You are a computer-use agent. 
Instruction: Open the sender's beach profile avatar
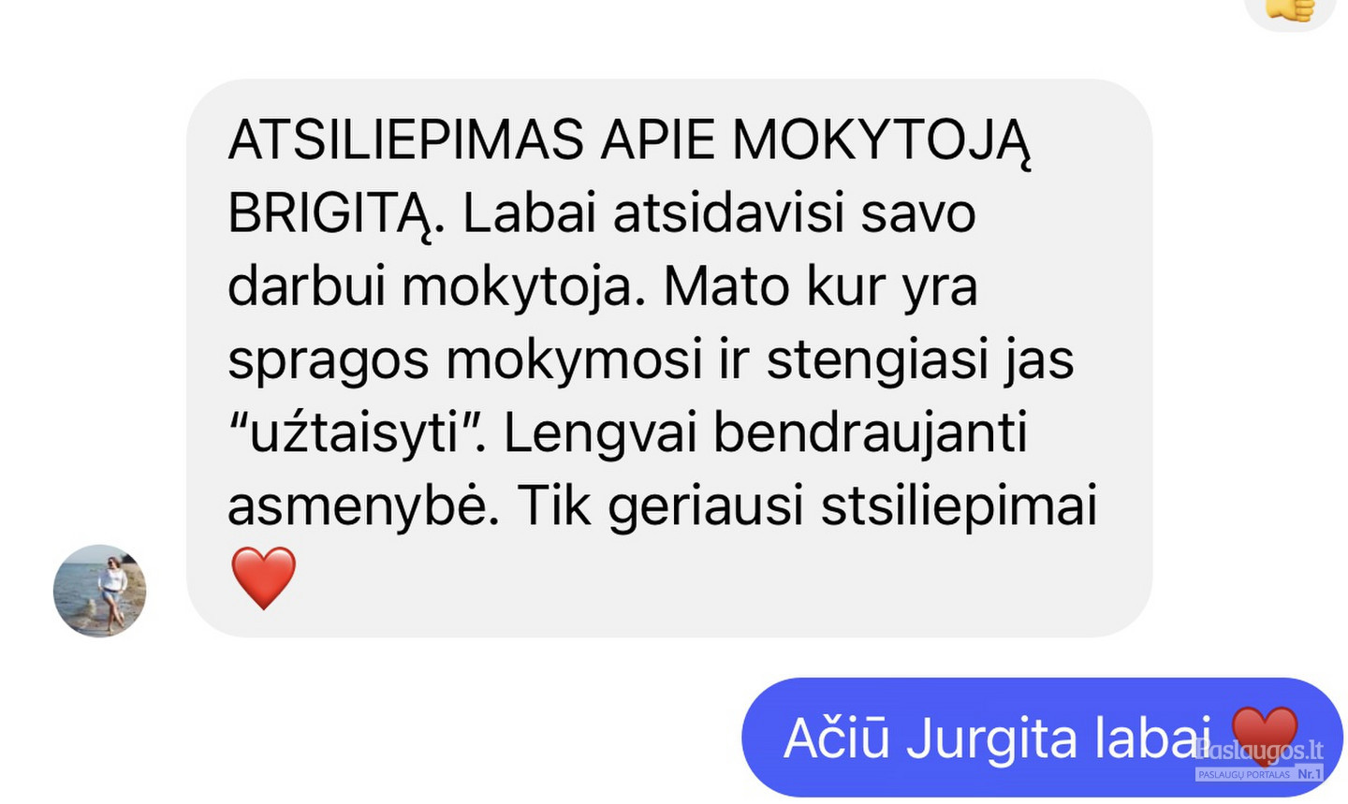point(99,591)
